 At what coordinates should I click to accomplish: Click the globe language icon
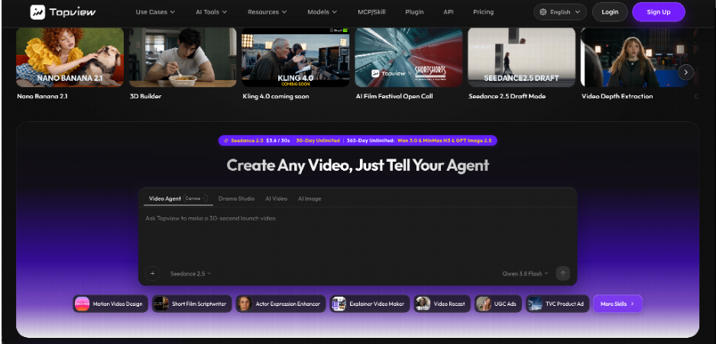[543, 12]
